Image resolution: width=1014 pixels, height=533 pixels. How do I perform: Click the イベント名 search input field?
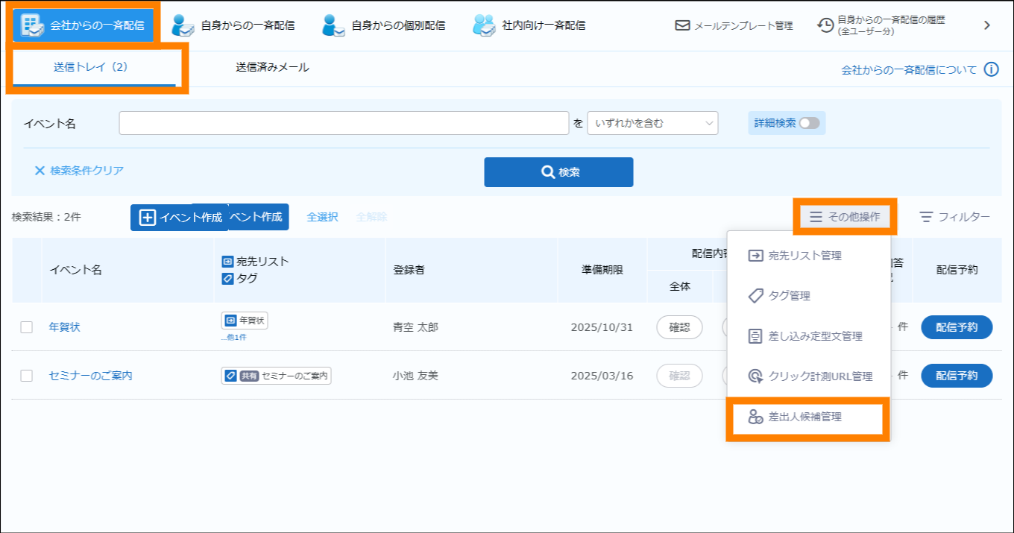pyautogui.click(x=344, y=123)
